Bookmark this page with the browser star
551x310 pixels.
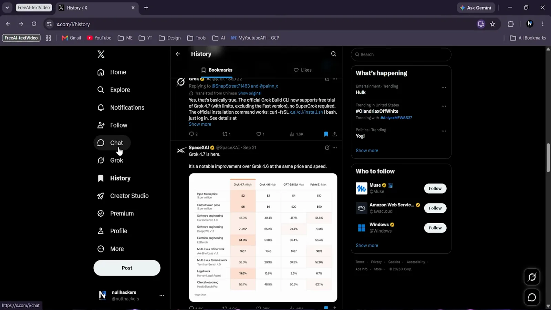coord(493,24)
